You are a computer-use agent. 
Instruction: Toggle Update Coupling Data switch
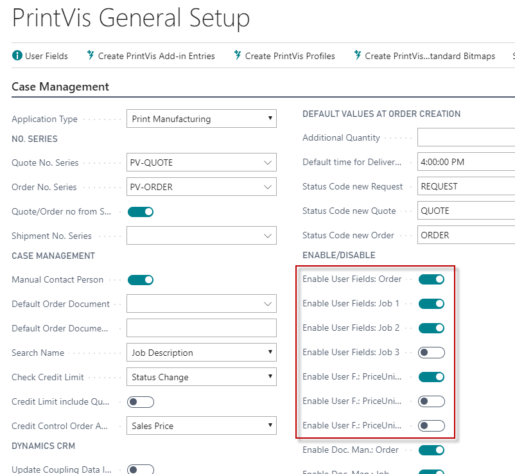tap(141, 469)
